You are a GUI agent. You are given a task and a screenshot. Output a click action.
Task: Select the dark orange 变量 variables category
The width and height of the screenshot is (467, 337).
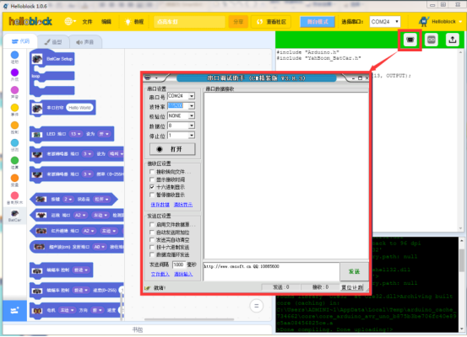[14, 180]
